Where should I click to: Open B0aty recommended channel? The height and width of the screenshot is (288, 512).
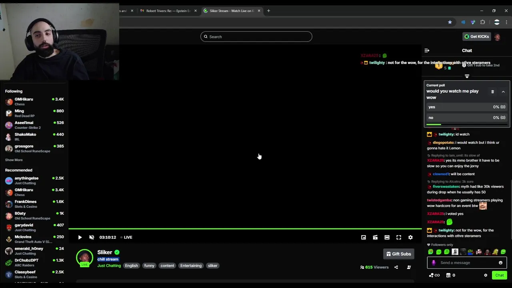coord(34,216)
